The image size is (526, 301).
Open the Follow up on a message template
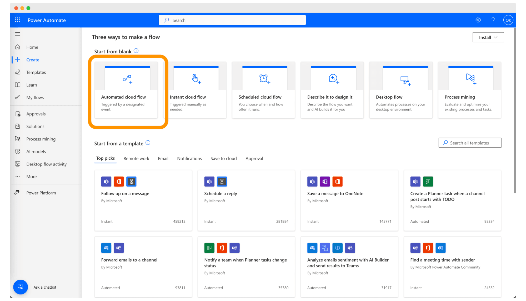tap(143, 200)
